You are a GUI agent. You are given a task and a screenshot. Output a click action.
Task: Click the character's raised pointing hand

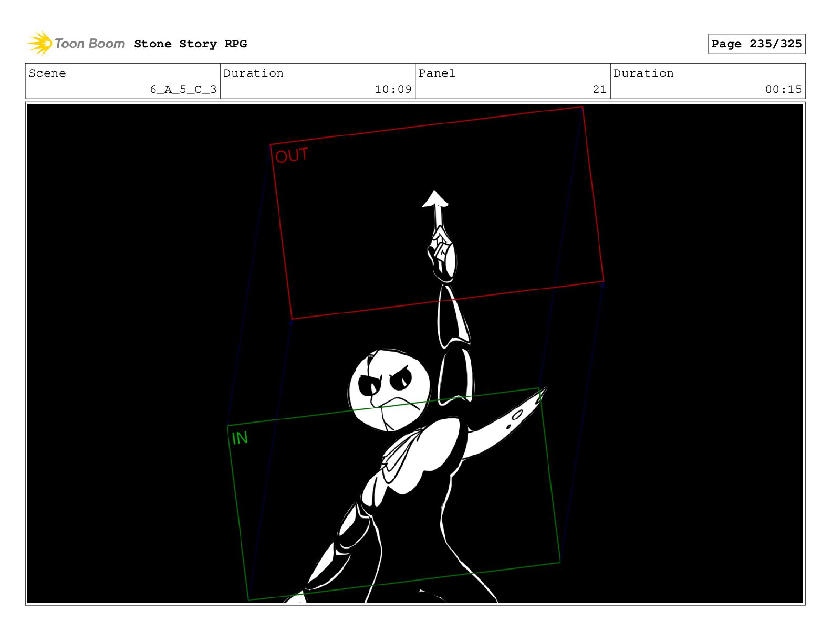[442, 254]
